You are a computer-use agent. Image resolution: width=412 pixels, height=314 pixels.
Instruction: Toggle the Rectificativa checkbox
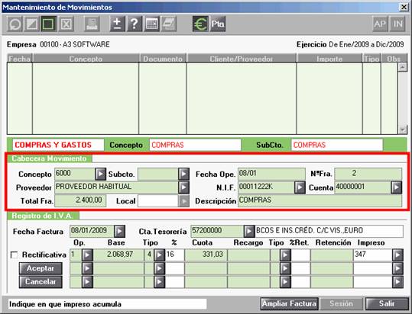pyautogui.click(x=14, y=255)
